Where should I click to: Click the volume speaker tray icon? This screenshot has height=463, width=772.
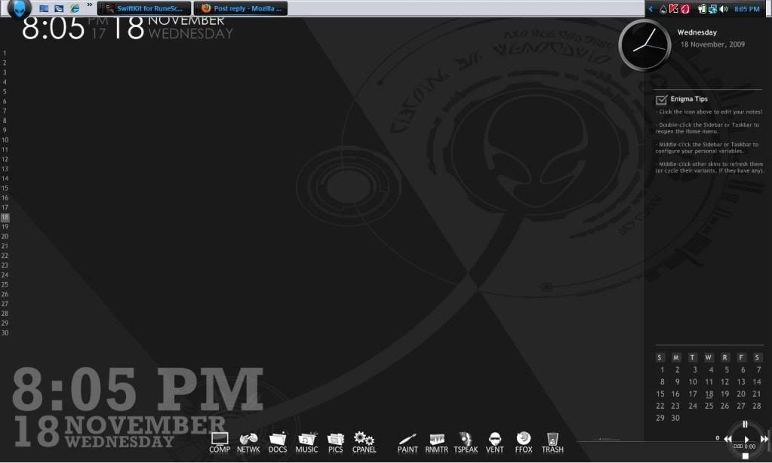(724, 9)
